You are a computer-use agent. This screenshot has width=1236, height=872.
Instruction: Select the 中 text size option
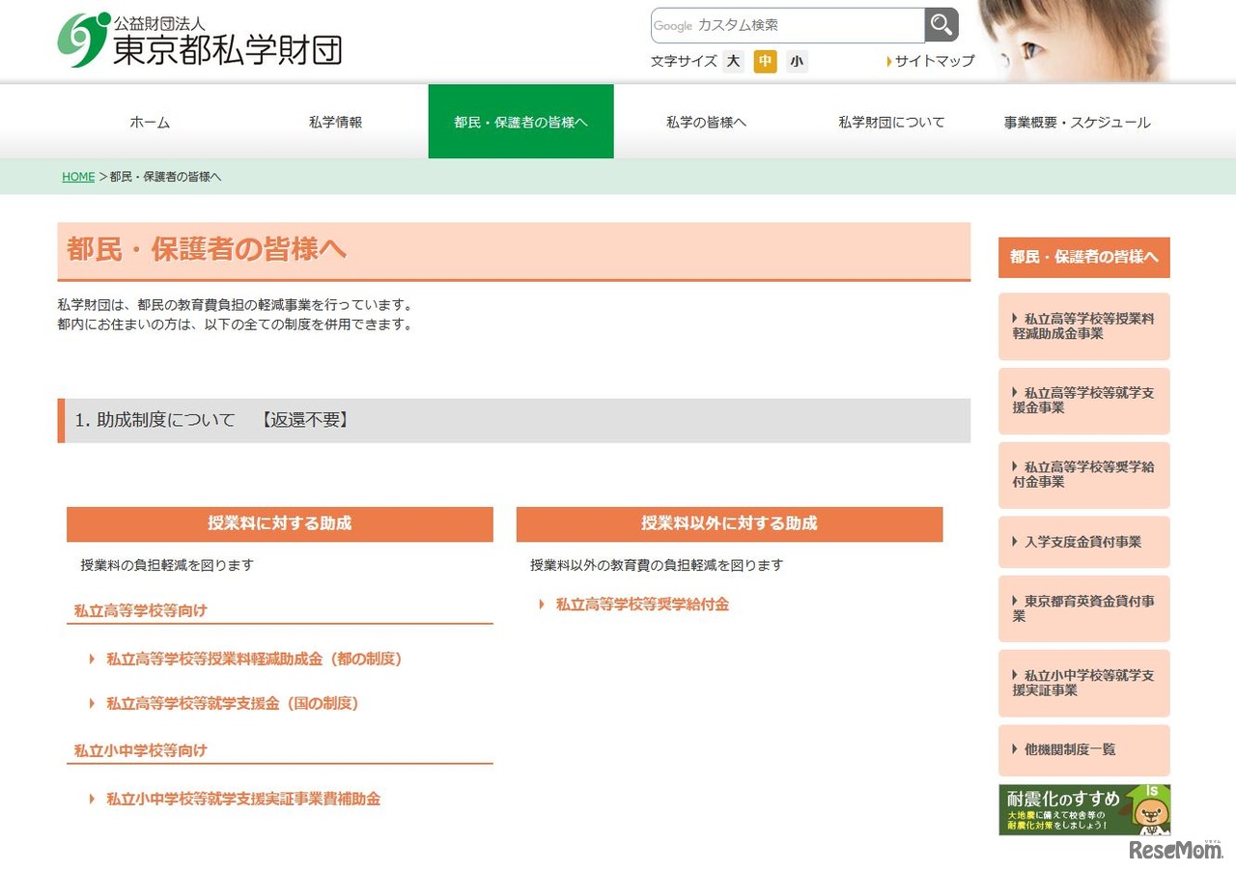click(764, 61)
